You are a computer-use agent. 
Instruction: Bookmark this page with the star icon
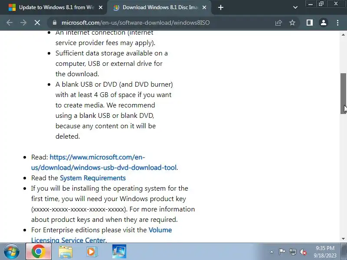coord(292,23)
